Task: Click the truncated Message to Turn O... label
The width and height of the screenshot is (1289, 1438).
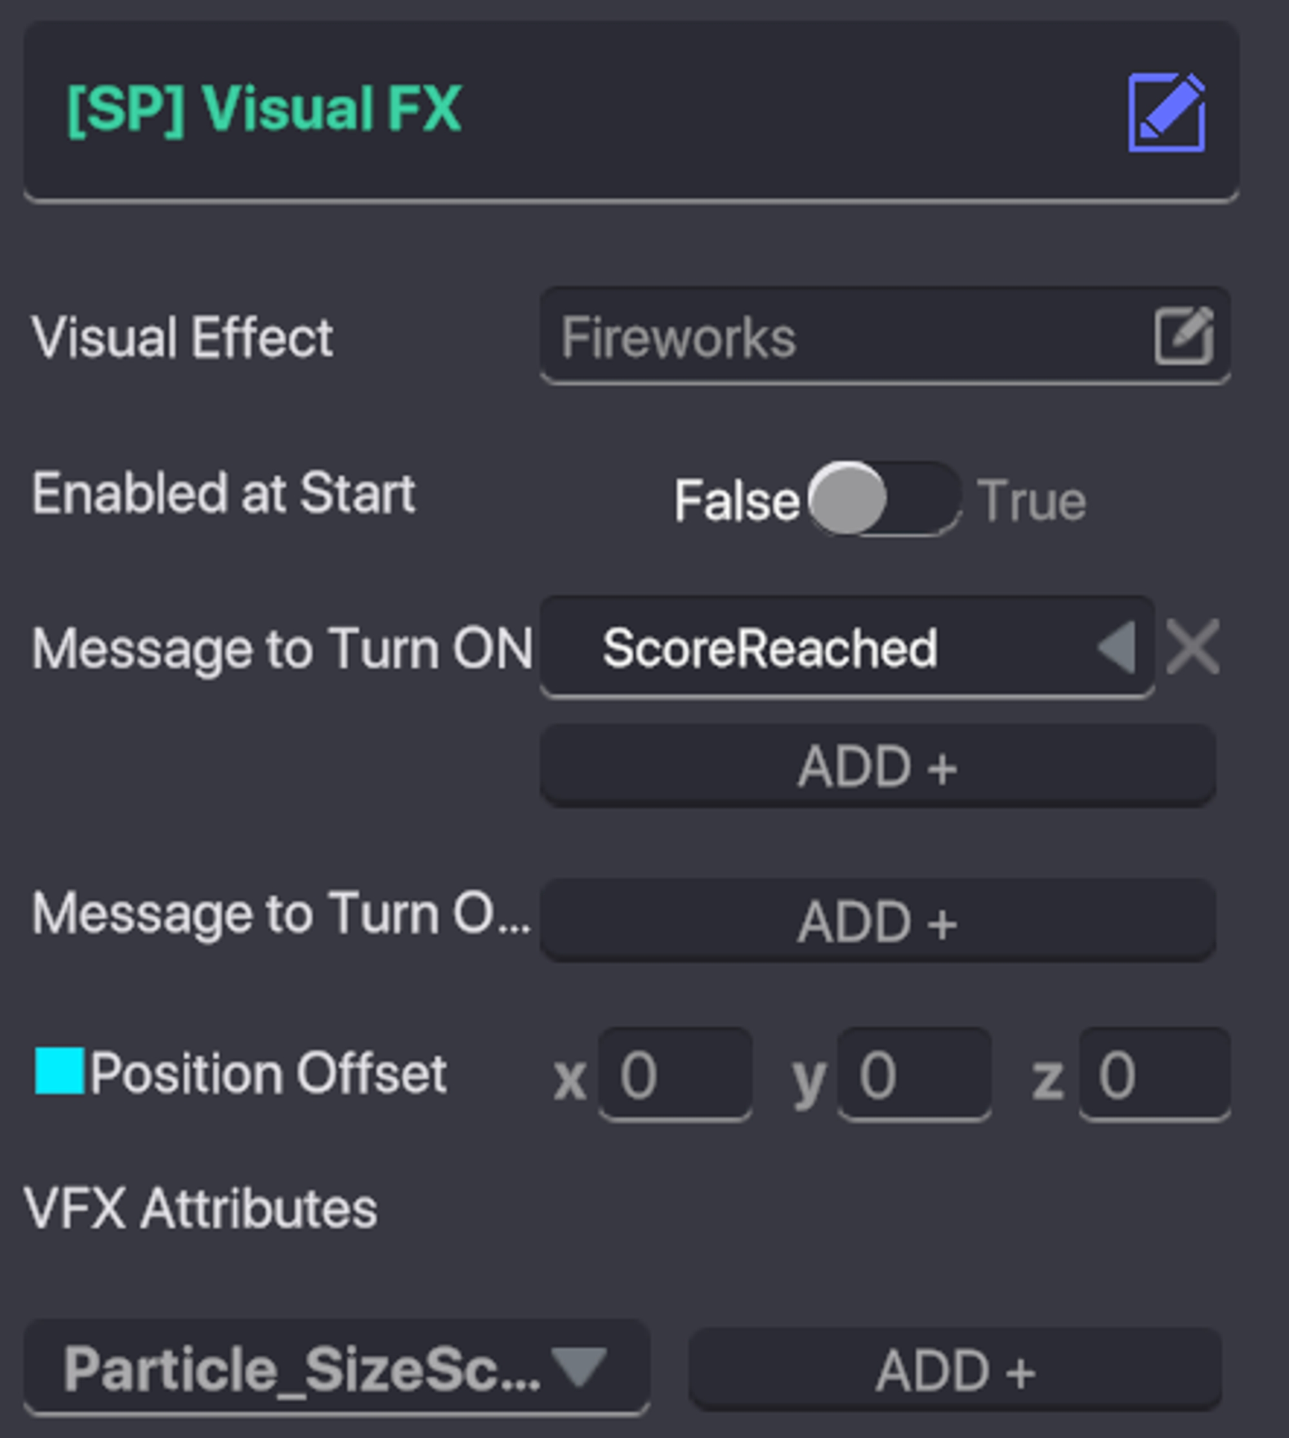Action: tap(280, 913)
